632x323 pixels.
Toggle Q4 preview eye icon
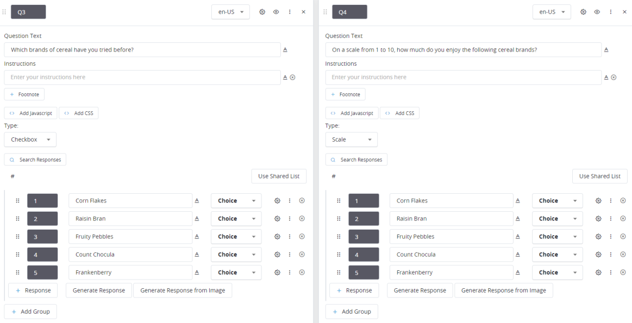(597, 12)
